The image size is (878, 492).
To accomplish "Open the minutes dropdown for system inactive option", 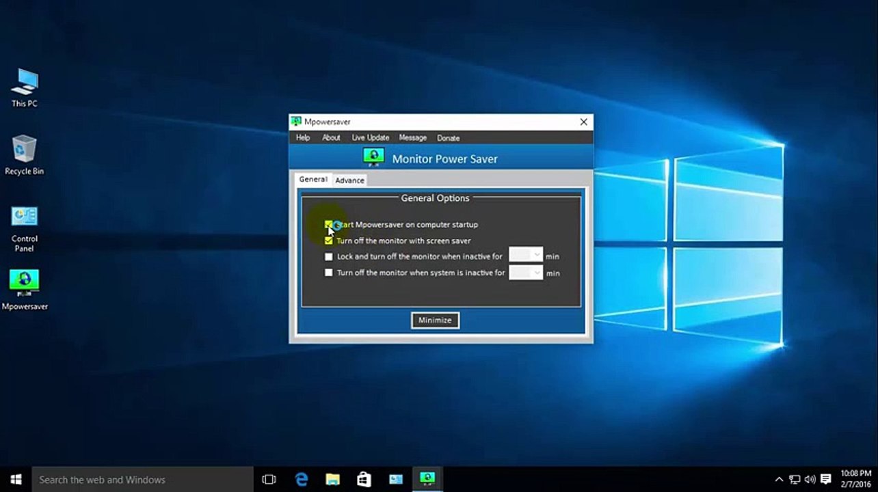I will click(x=526, y=272).
